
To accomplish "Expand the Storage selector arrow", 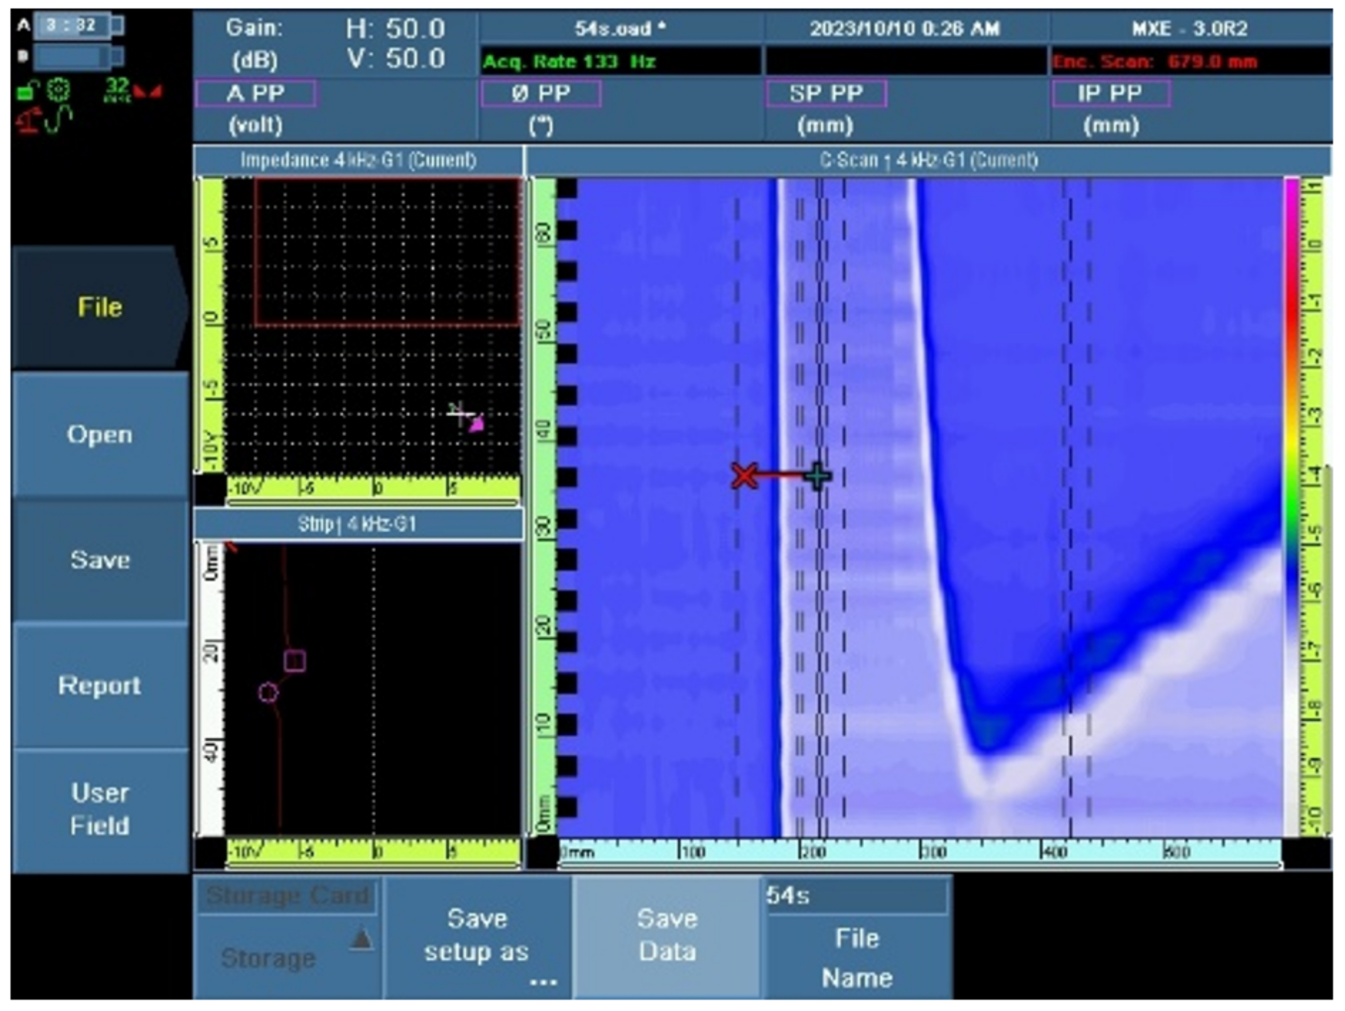I will [x=362, y=940].
